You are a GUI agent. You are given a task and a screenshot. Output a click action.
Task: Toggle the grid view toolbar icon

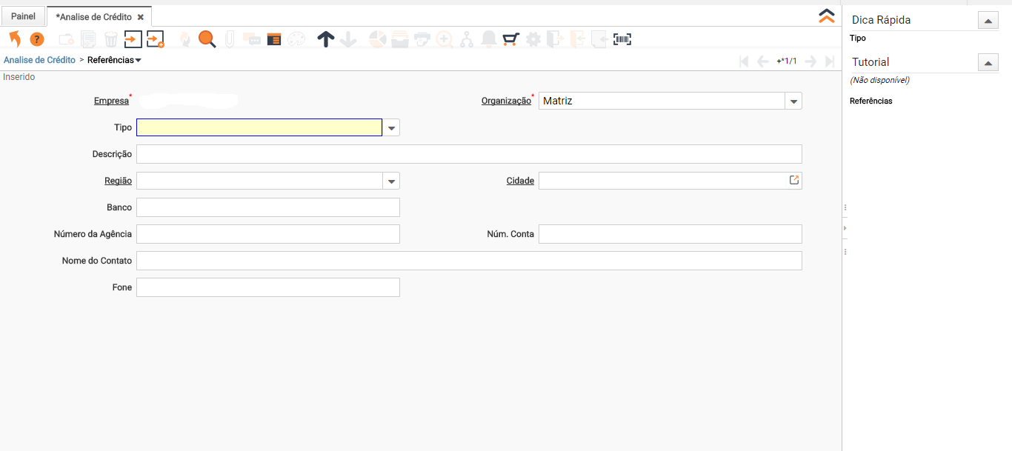274,39
